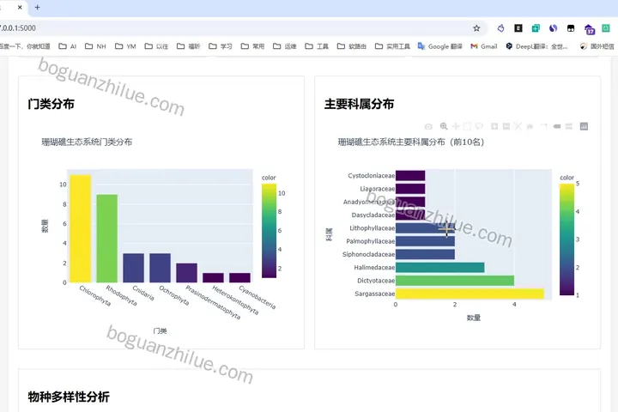Open the 百度一下 bookmark
The width and height of the screenshot is (618, 412).
pos(24,46)
